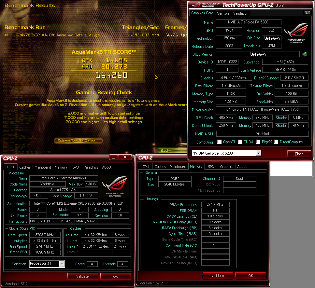Click the Instructions field in CPU-Z
Image resolution: width=315 pixels, height=288 pixels.
(x=79, y=221)
